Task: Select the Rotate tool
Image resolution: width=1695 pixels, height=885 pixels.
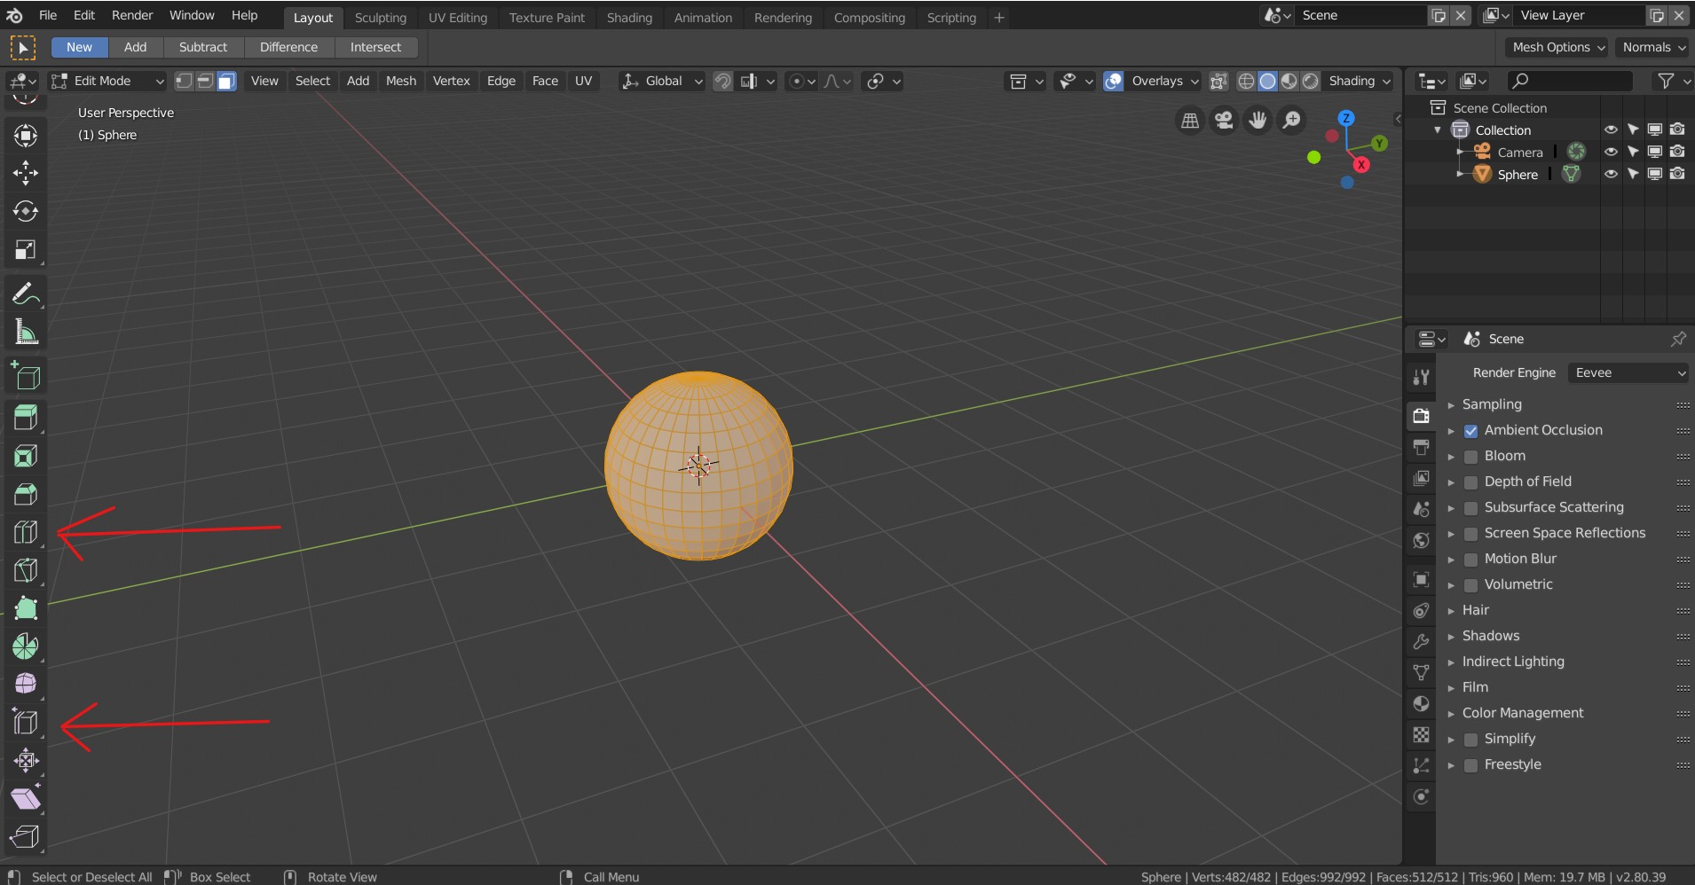Action: point(26,211)
